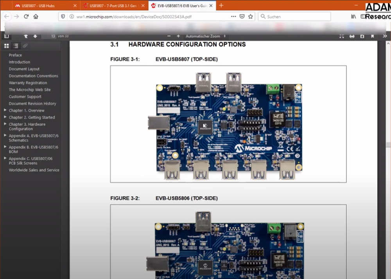Open The Microchip Web Site entry
This screenshot has height=279, width=391.
[x=30, y=90]
